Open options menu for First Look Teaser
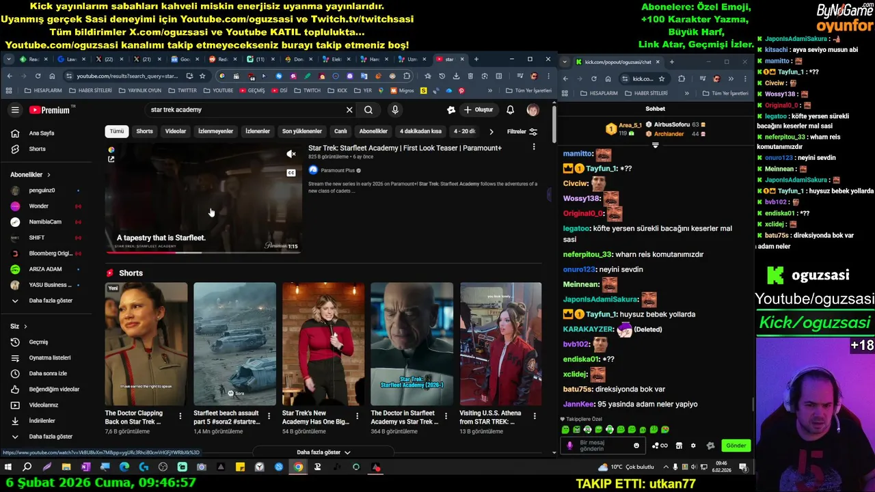875x492 pixels. pos(534,147)
